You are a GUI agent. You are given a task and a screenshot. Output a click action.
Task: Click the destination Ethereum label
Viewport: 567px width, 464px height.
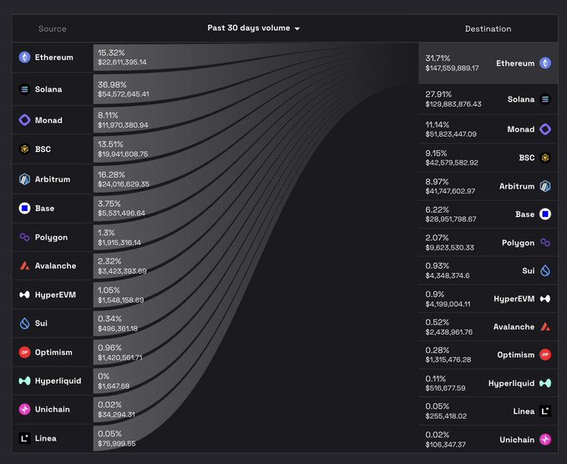(x=515, y=63)
